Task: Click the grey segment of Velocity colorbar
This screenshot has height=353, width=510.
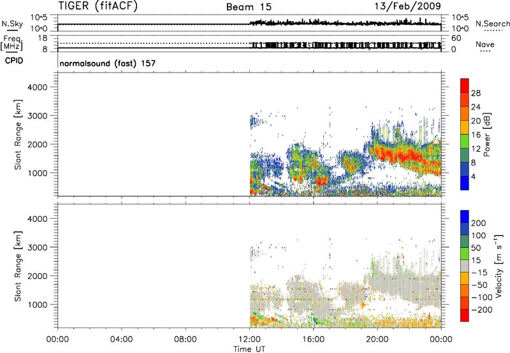Action: [465, 266]
